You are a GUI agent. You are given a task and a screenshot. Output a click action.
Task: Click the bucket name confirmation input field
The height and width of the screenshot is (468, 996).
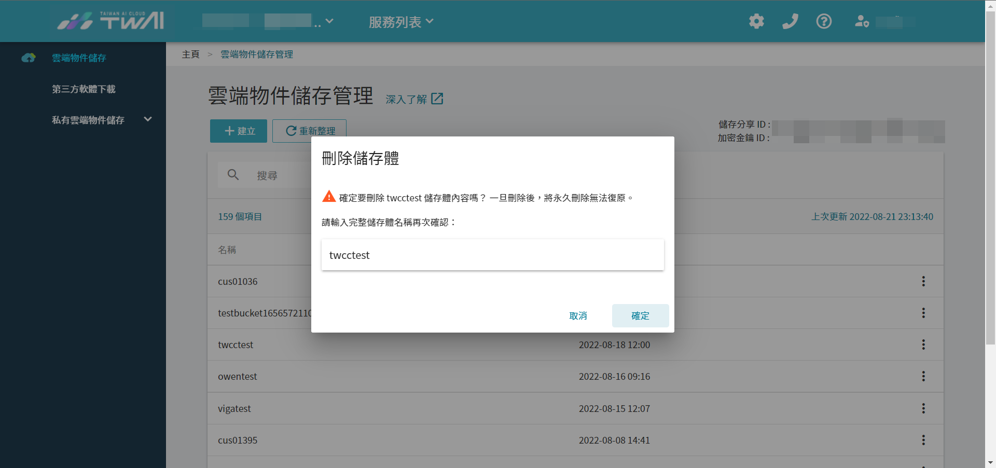(x=492, y=255)
